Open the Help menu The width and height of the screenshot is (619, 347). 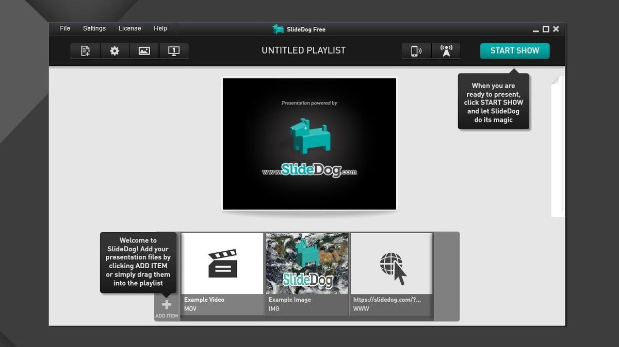(x=160, y=28)
